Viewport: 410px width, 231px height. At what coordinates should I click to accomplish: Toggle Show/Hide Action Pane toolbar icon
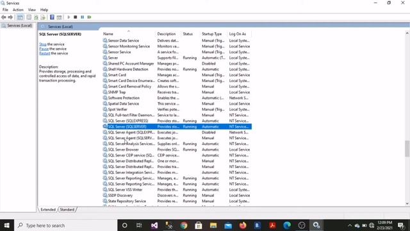pyautogui.click(x=59, y=17)
